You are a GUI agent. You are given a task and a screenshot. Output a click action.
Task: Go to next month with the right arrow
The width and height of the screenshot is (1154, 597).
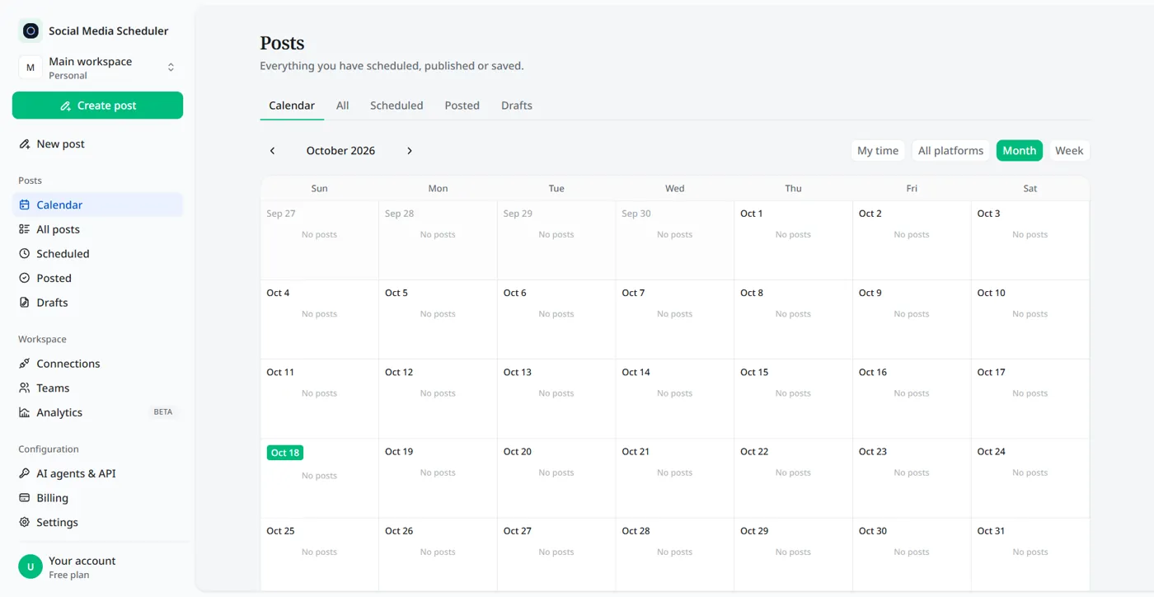(x=410, y=151)
